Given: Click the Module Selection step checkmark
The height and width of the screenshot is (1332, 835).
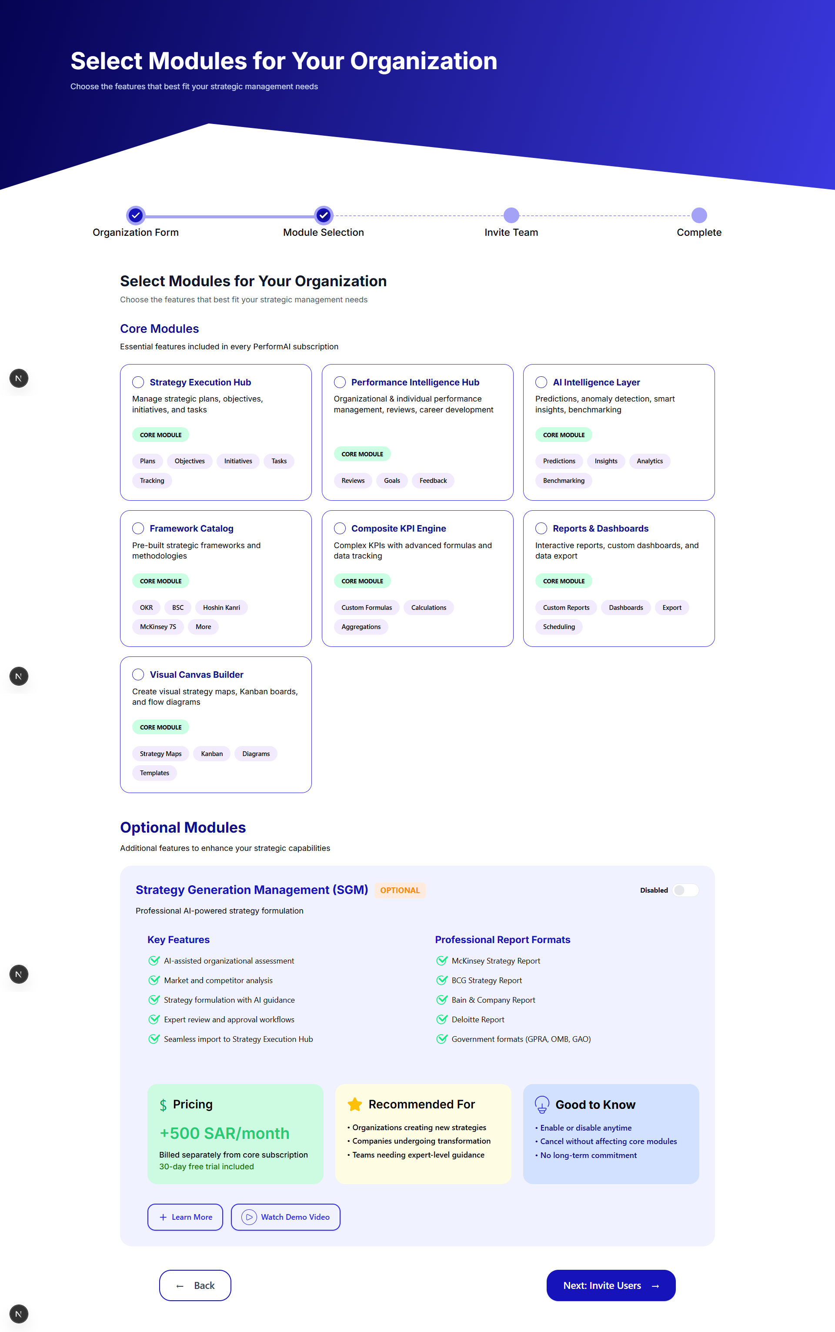Looking at the screenshot, I should point(323,216).
